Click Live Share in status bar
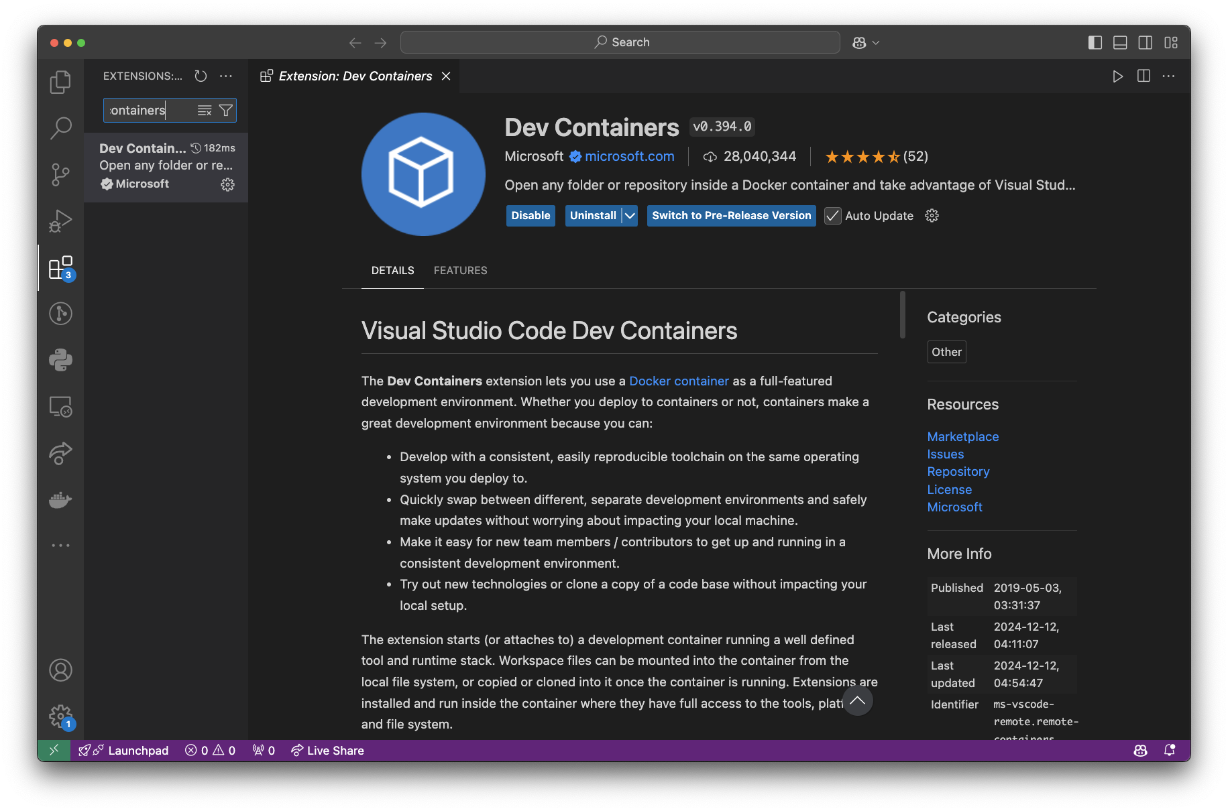Viewport: 1228px width, 811px height. [x=327, y=750]
